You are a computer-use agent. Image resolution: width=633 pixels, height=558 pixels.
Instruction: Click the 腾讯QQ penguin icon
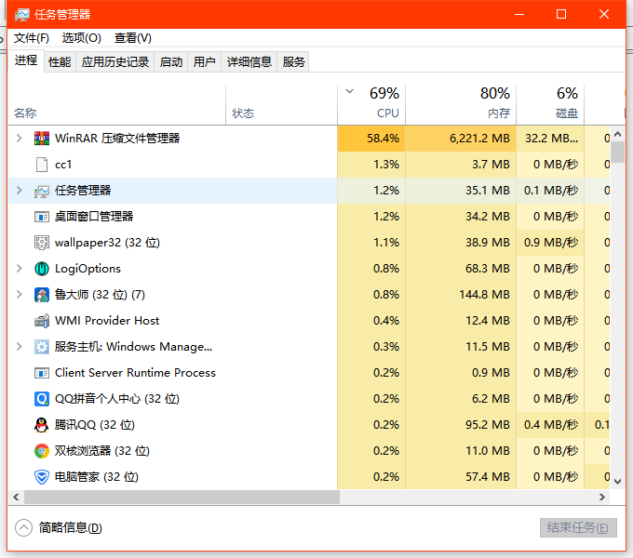tap(41, 425)
